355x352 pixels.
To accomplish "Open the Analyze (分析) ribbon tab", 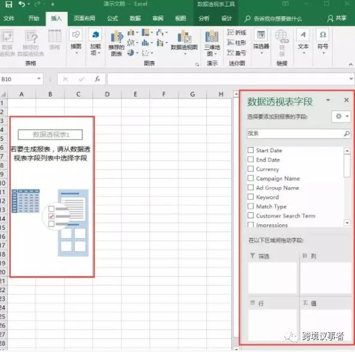I will (x=204, y=19).
